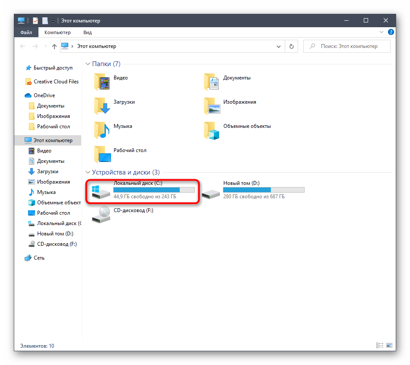
Task: Switch to large icons view in the status bar
Action: coord(389,346)
